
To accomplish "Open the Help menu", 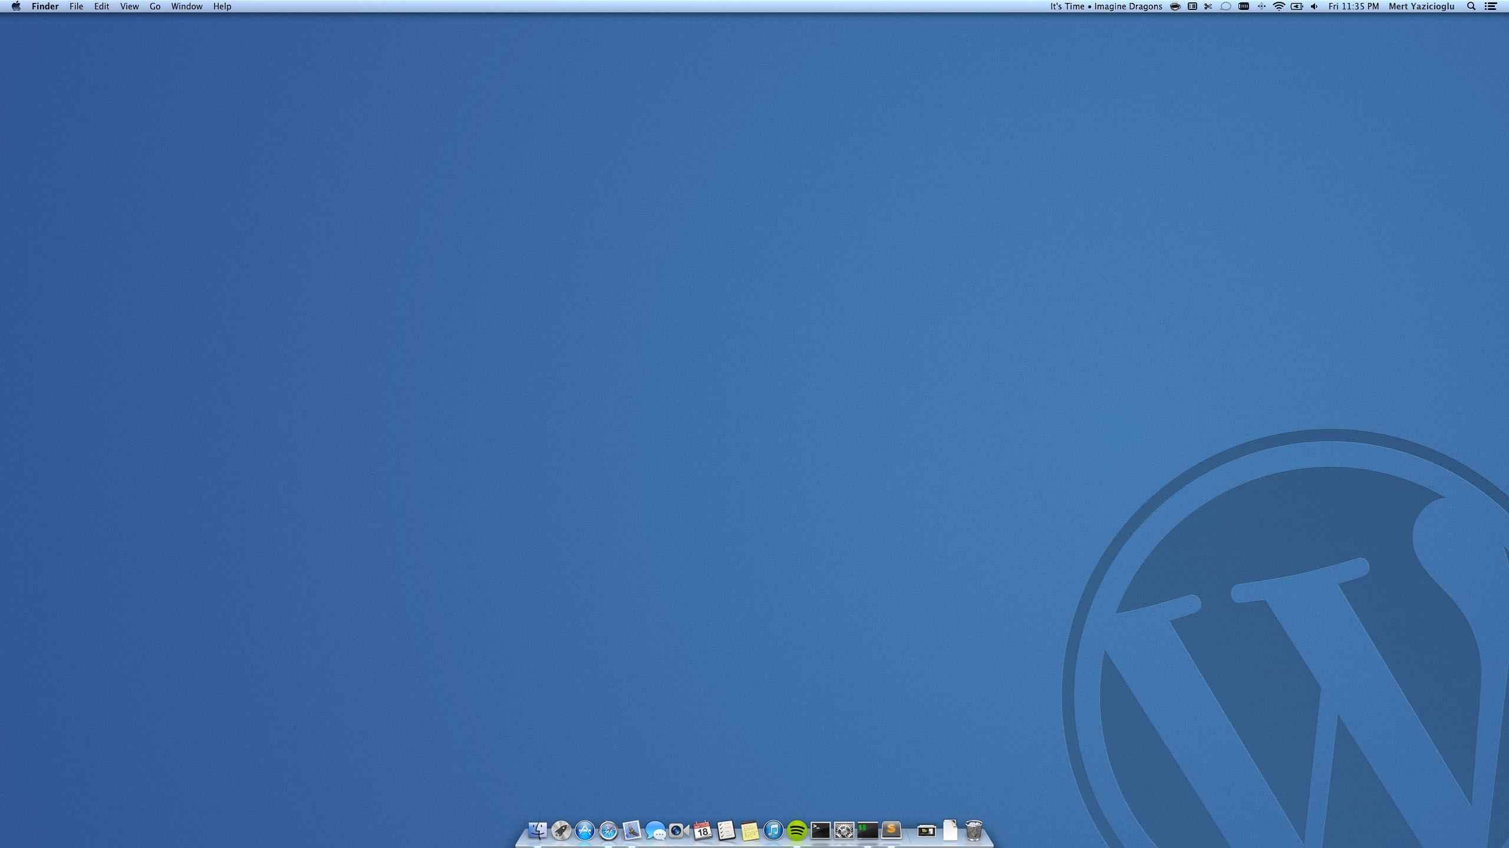I will (222, 6).
